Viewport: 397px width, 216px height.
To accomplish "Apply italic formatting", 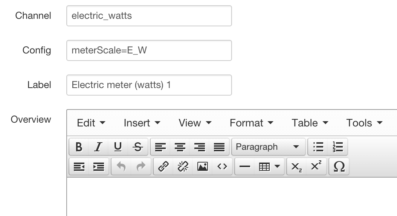I will pos(98,147).
